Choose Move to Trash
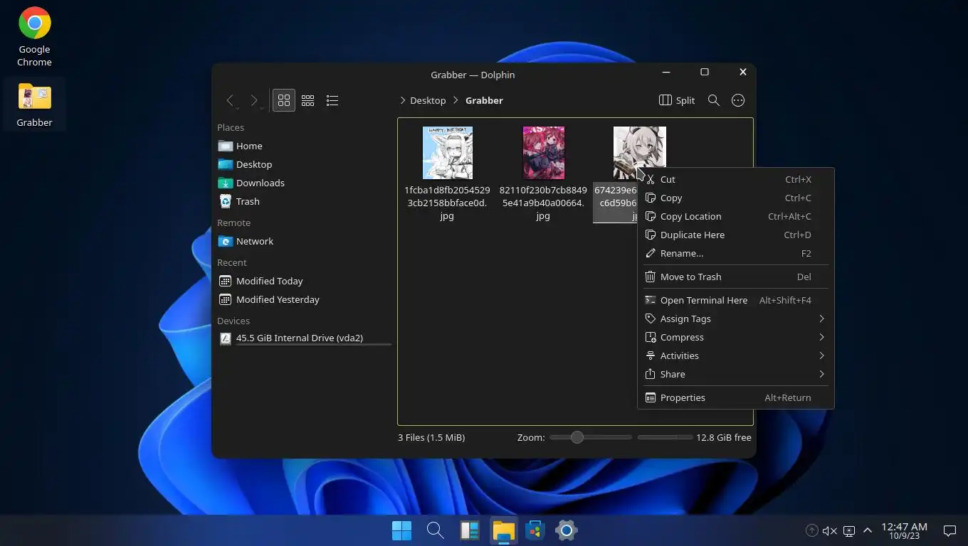Viewport: 968px width, 546px height. click(735, 277)
